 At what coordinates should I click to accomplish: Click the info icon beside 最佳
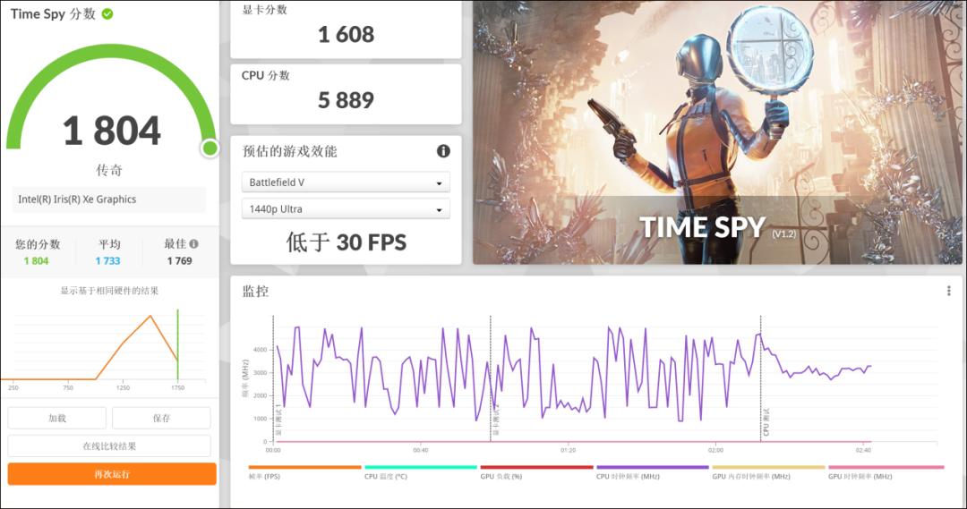(x=193, y=244)
